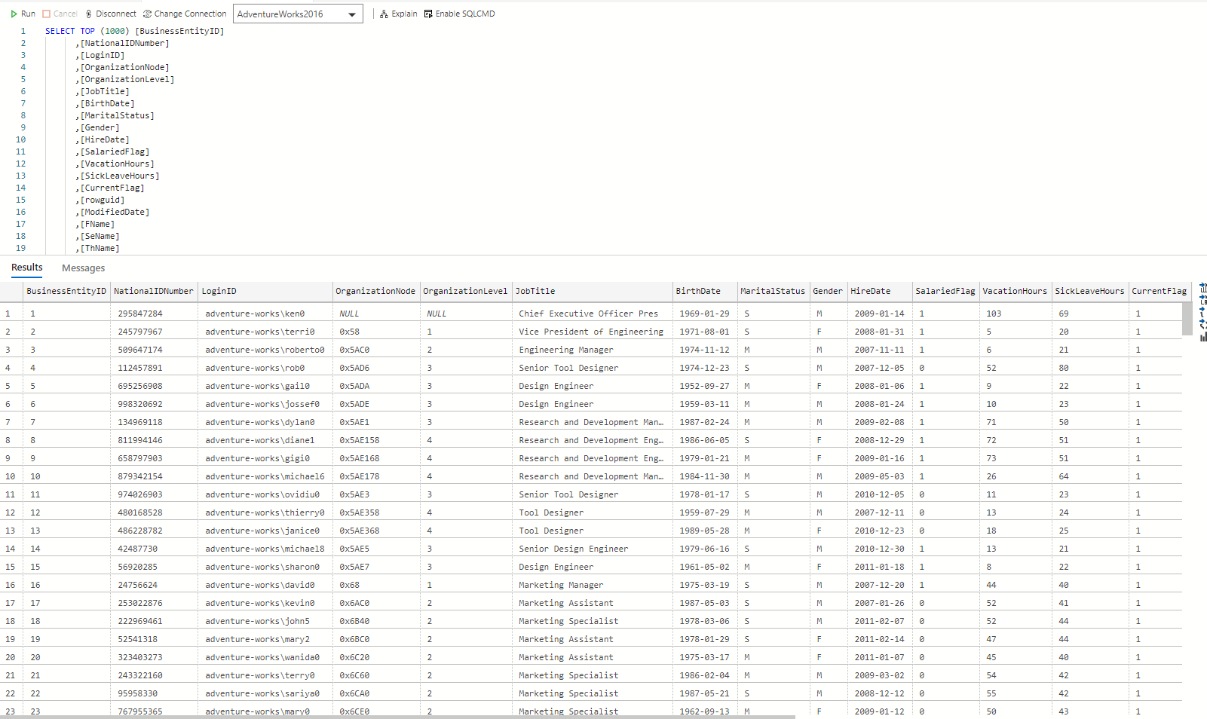The height and width of the screenshot is (719, 1207).
Task: Click the [ModifiedDate] line in editor
Action: click(x=112, y=212)
